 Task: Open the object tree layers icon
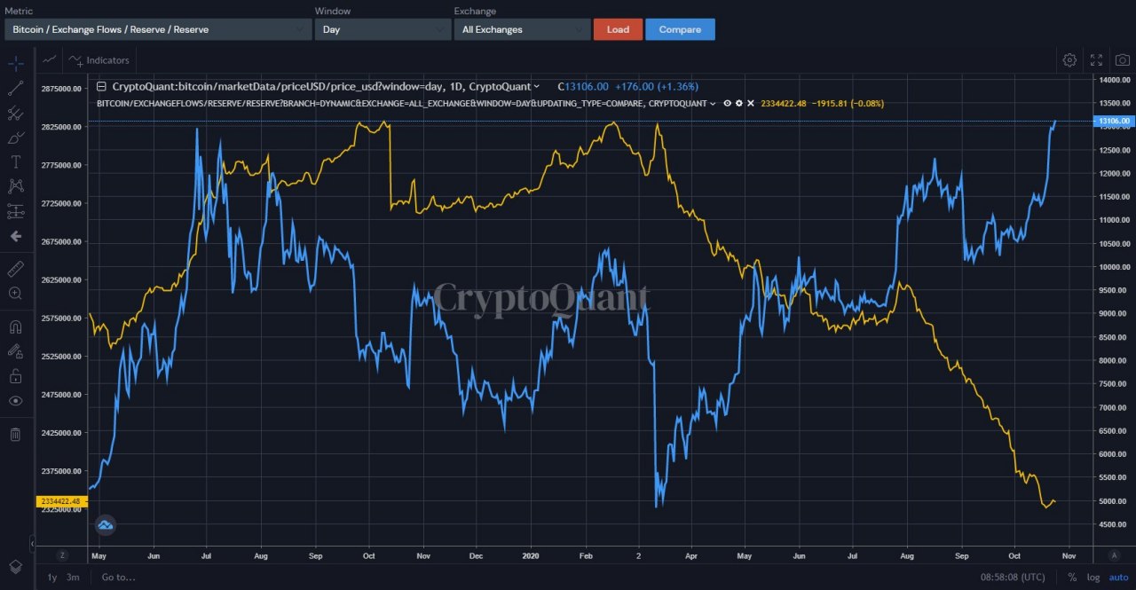click(x=15, y=566)
